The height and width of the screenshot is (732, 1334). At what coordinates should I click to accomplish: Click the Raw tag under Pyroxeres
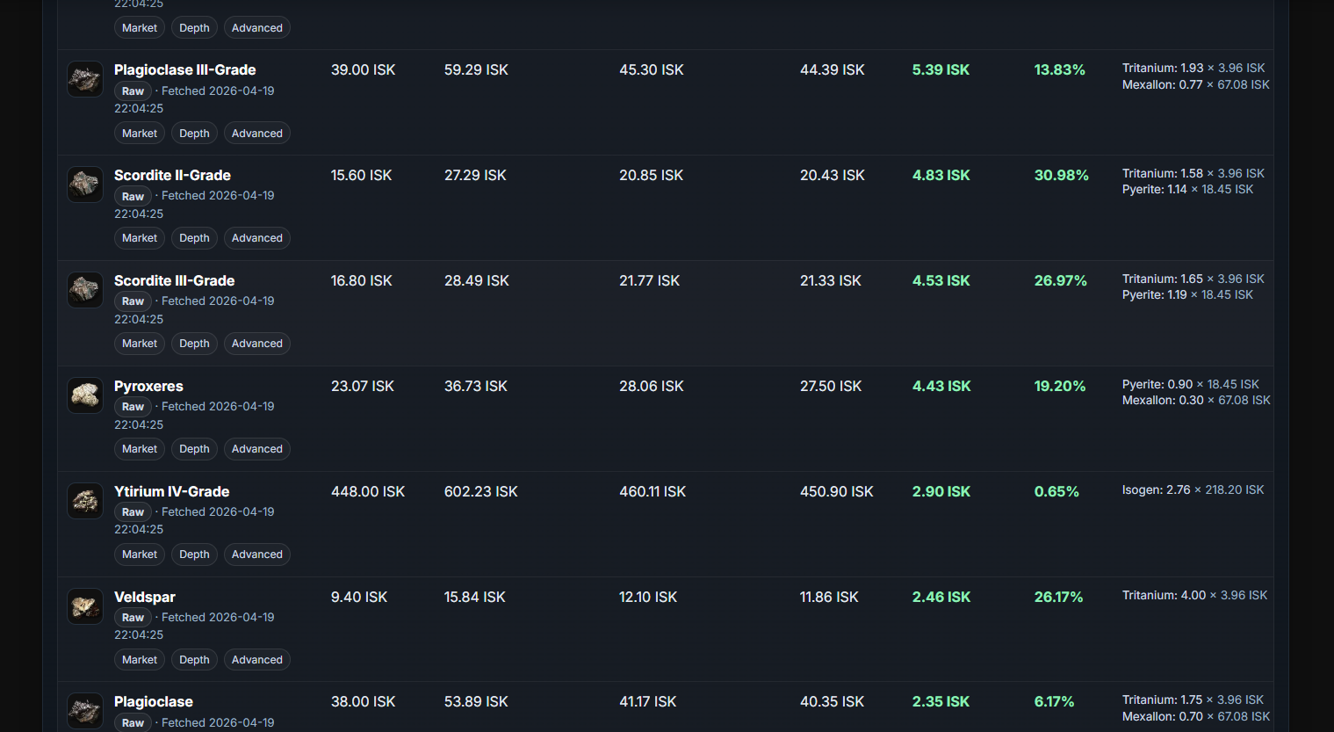[133, 407]
